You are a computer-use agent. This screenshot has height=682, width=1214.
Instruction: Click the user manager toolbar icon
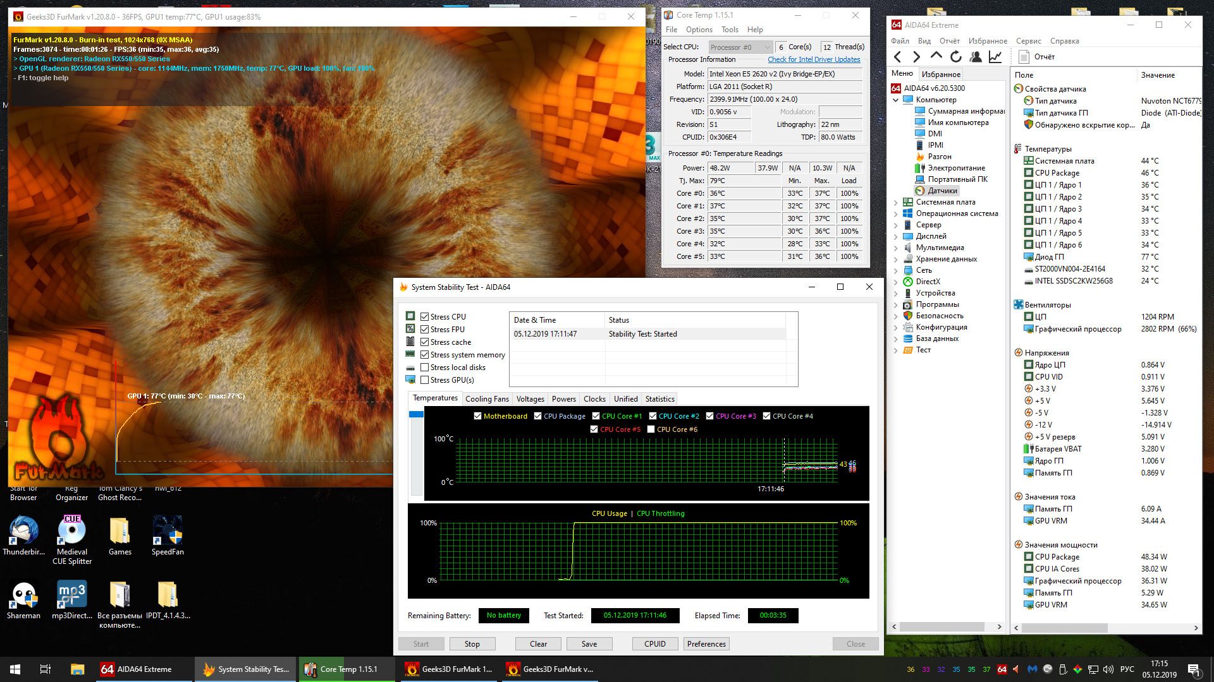tap(976, 57)
